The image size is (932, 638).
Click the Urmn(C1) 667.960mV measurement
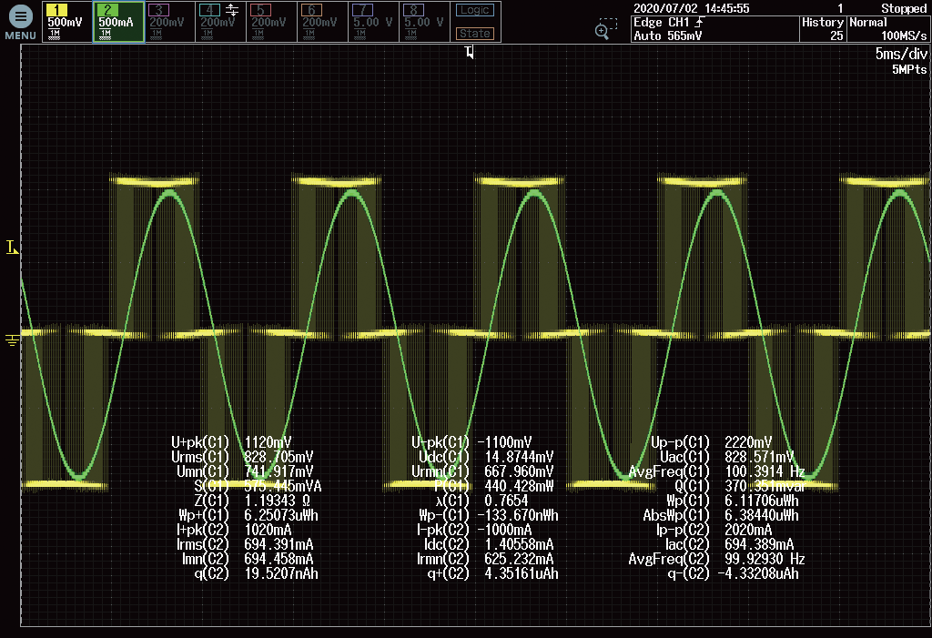[x=482, y=471]
